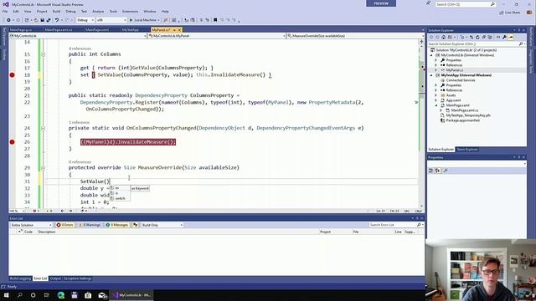Click the Live Share button
The height and width of the screenshot is (301, 536).
(510, 13)
